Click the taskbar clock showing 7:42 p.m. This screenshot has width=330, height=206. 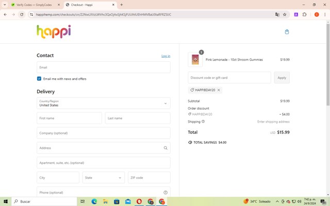[310, 201]
